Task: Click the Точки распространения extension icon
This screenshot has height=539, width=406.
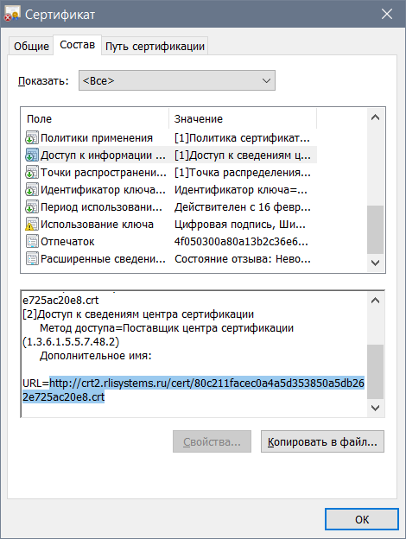Action: [32, 172]
